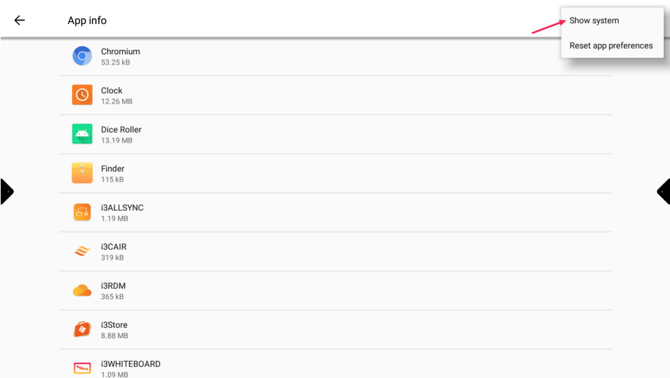
Task: Tap the orange Clock app icon
Action: point(82,95)
